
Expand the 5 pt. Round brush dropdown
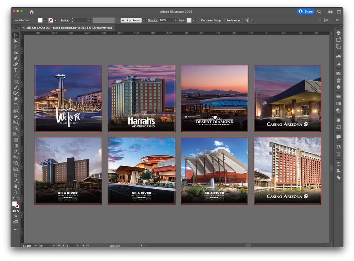pos(144,20)
